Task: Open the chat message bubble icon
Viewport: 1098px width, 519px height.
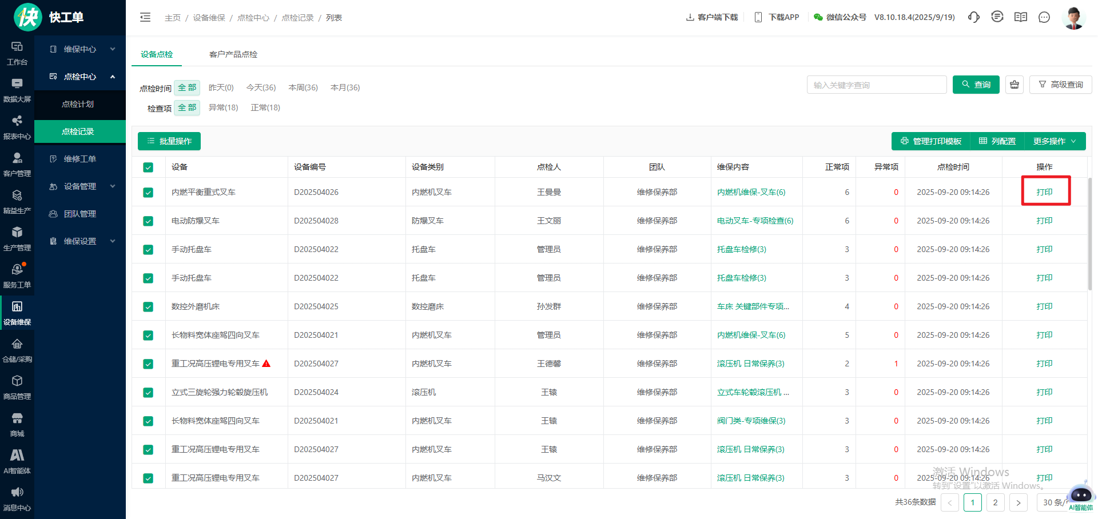Action: 1044,17
